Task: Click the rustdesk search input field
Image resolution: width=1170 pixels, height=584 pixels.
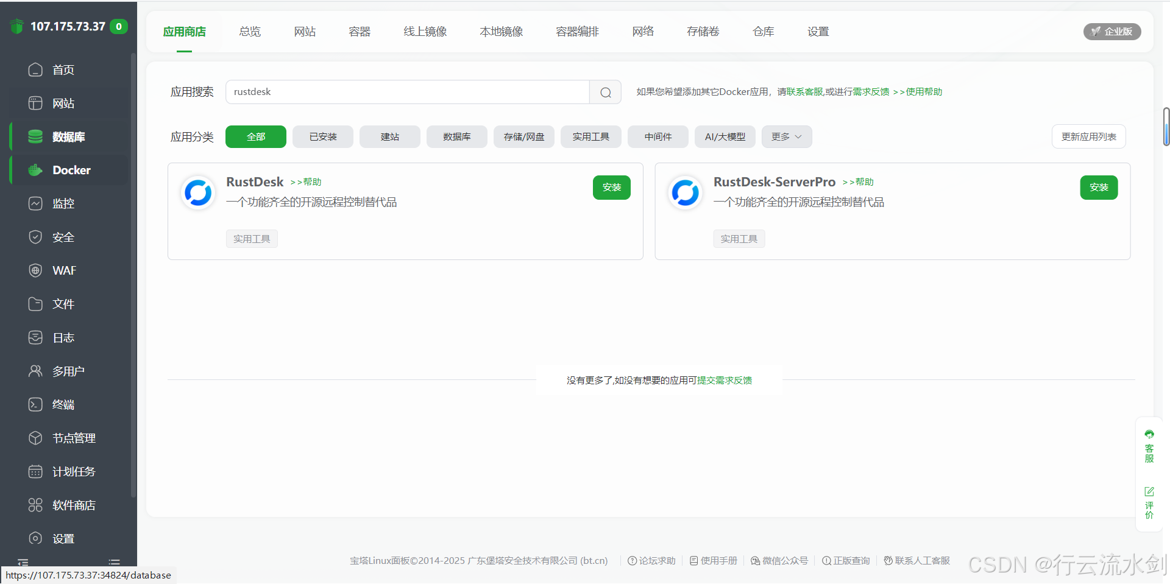Action: [407, 92]
